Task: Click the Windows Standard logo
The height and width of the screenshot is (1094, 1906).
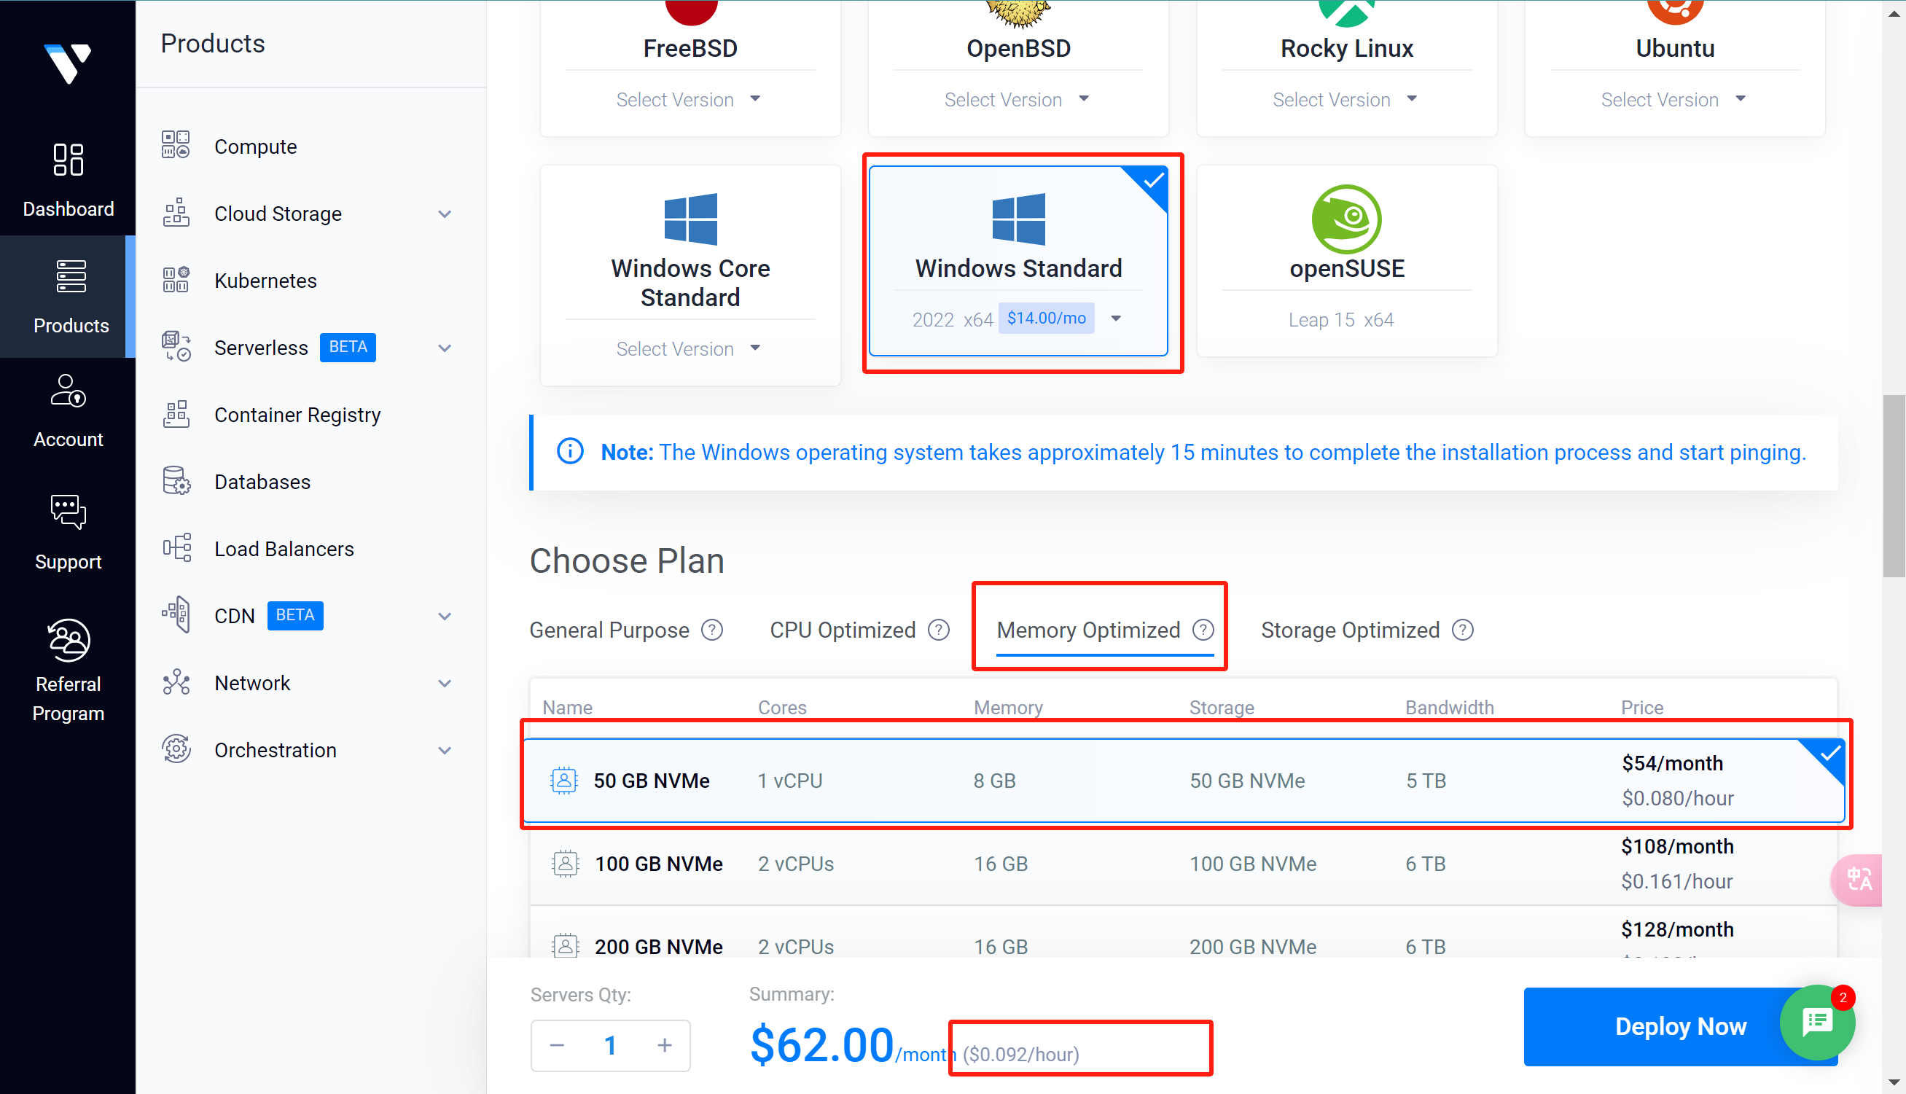Action: tap(1018, 219)
